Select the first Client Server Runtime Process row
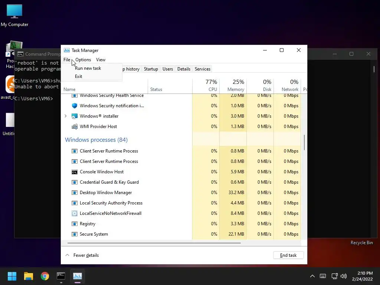 coord(181,151)
